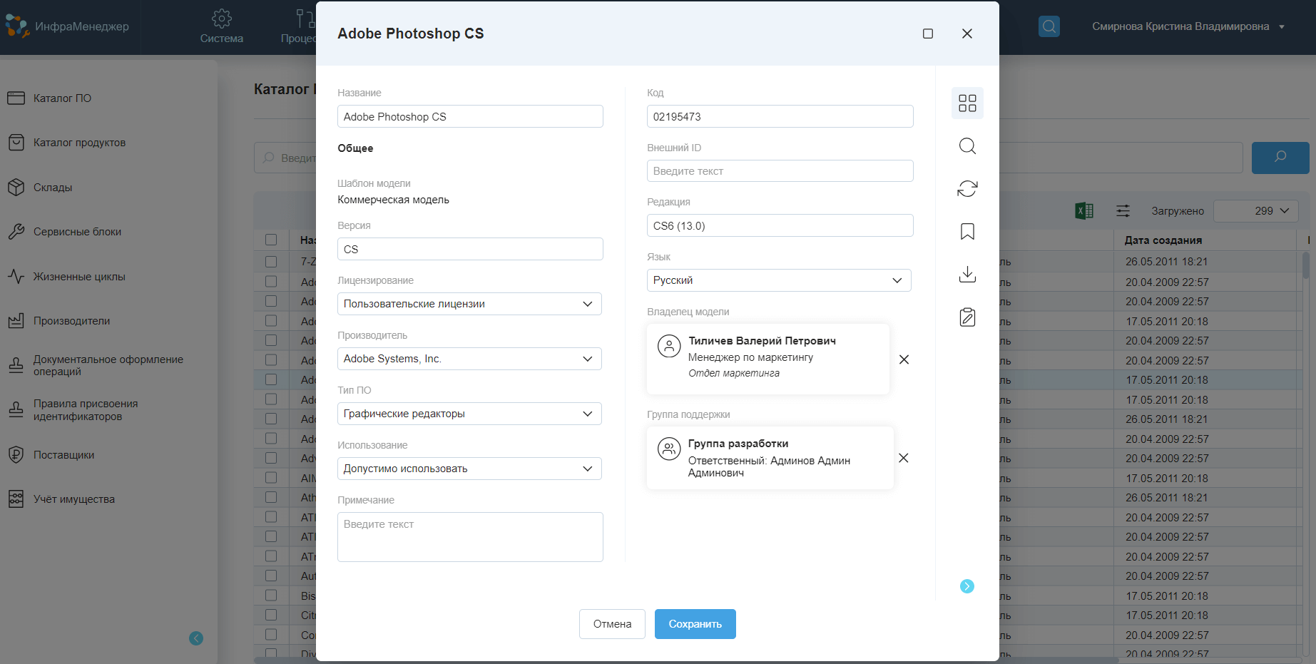Collapse the left navigation panel

(196, 638)
